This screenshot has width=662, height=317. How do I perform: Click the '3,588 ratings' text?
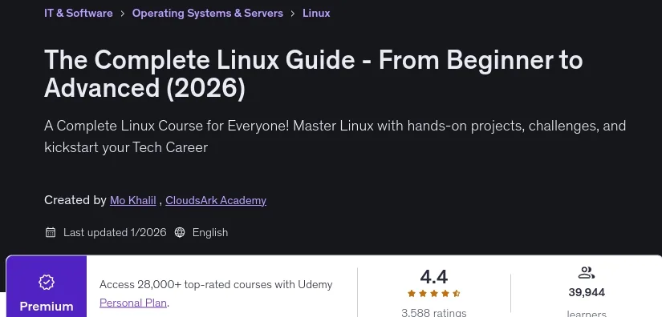(x=434, y=313)
